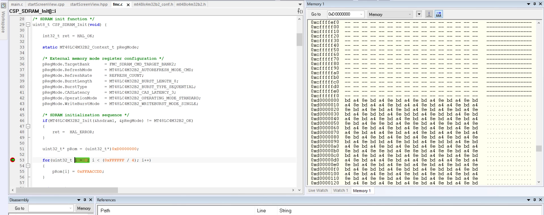
Task: Click live update pulse icon in Memory toolbar
Action: pos(429,14)
